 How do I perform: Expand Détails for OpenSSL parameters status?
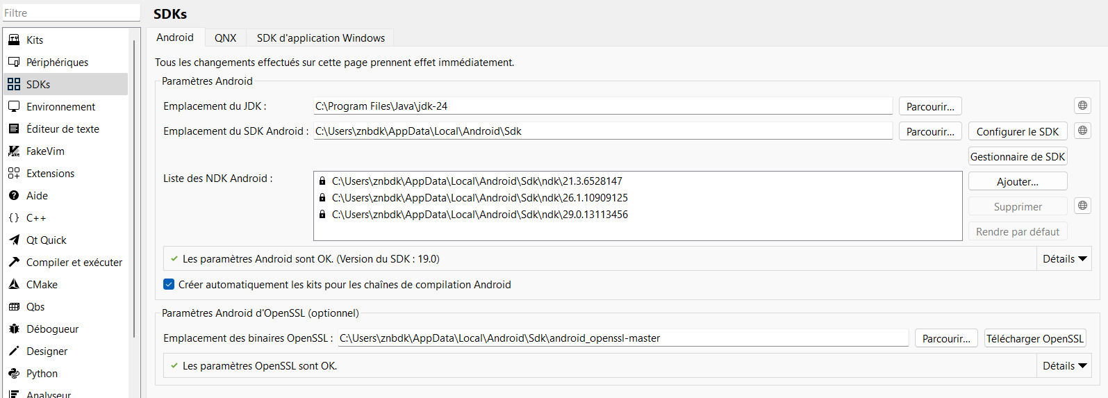[x=1064, y=365]
